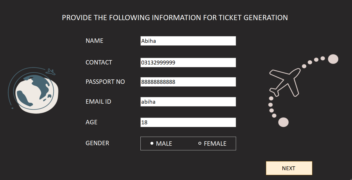352x180 pixels.
Task: Click the PASSPORT NO label text
Action: [105, 82]
